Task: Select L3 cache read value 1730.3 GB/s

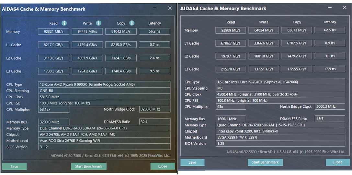Action: [x=53, y=71]
